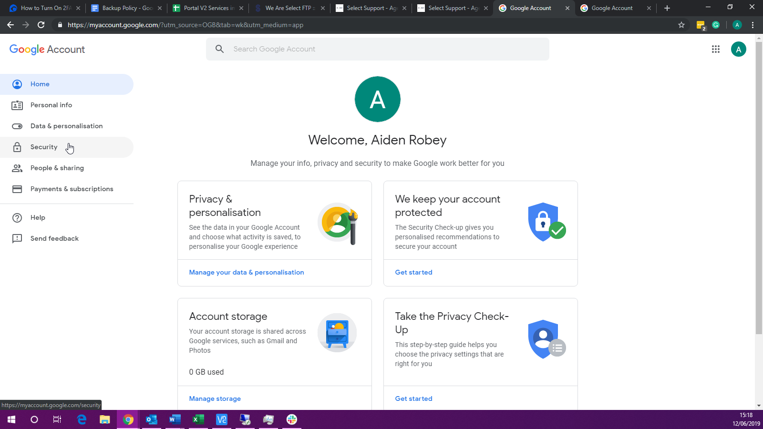Click Get started under account protected card
The width and height of the screenshot is (763, 429).
pyautogui.click(x=414, y=273)
